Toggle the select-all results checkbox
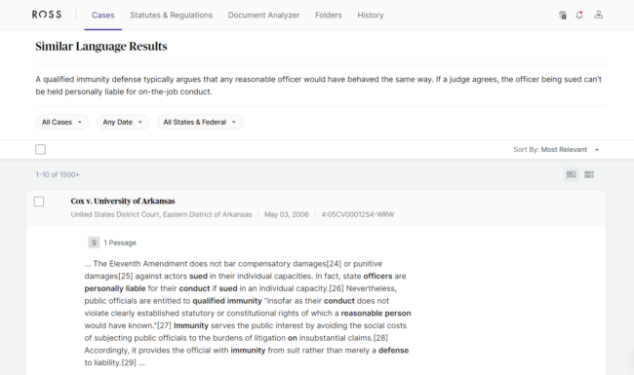This screenshot has width=634, height=375. (x=40, y=149)
